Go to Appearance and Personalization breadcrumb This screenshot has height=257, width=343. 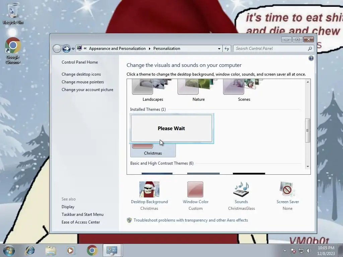coord(117,49)
